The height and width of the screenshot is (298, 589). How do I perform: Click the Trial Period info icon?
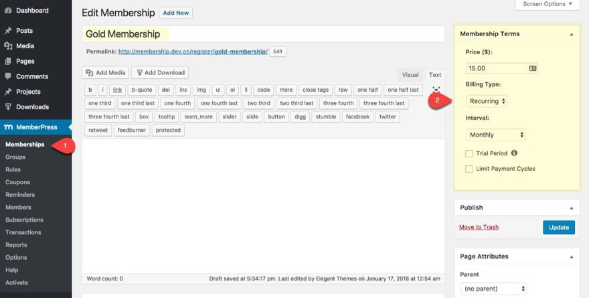pos(514,153)
